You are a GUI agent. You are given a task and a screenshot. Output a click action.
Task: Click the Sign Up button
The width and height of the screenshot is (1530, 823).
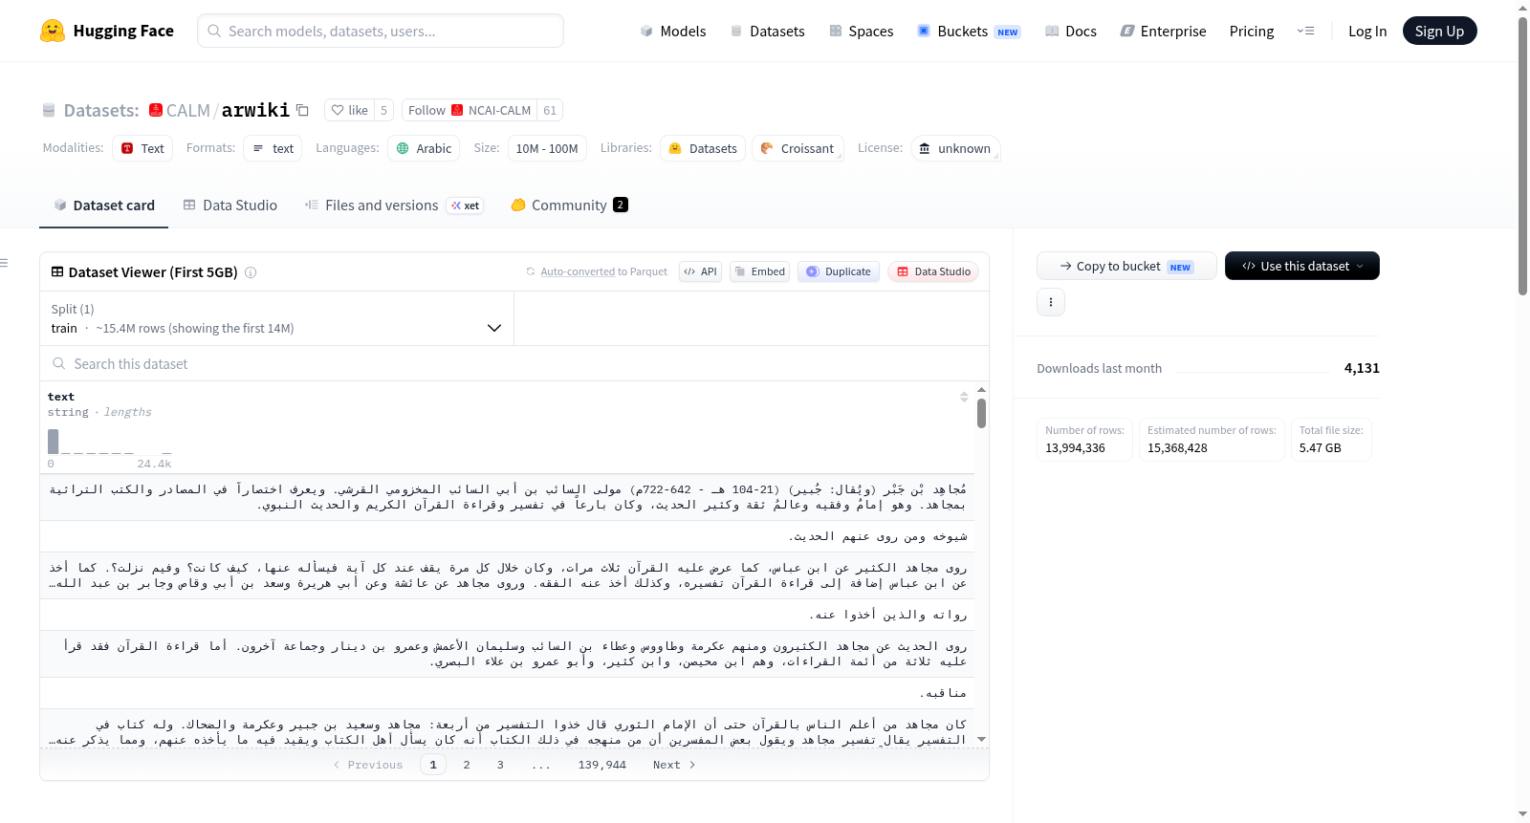point(1439,31)
